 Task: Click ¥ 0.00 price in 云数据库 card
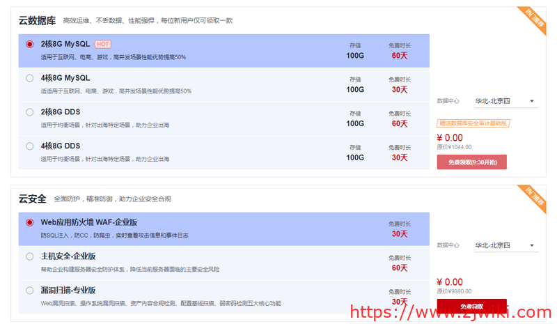(x=450, y=138)
